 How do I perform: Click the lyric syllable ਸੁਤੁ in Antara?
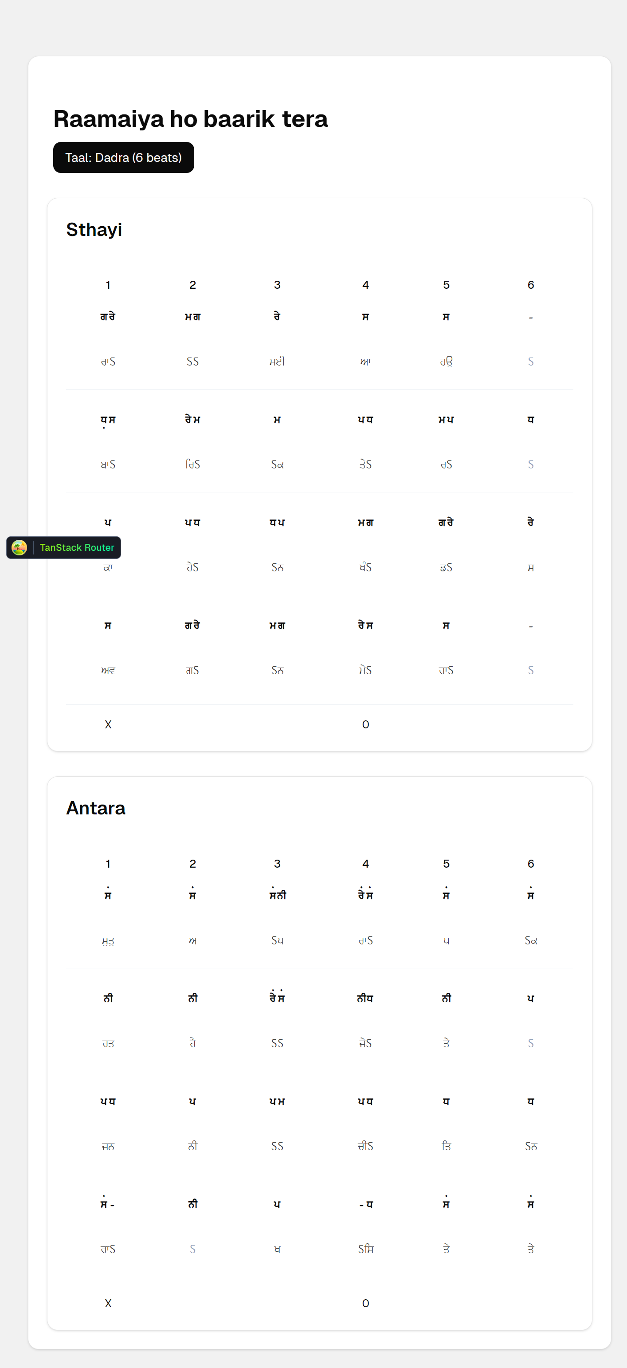click(x=108, y=941)
